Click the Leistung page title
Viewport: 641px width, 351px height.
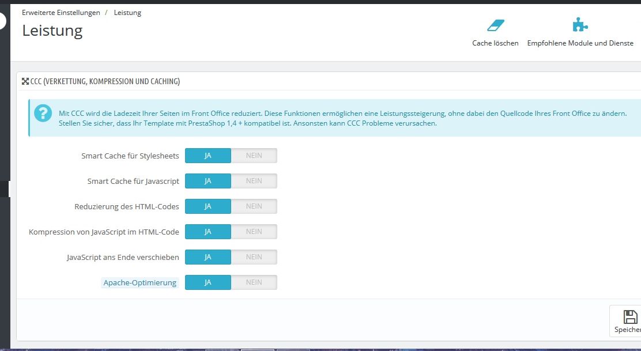pyautogui.click(x=52, y=31)
